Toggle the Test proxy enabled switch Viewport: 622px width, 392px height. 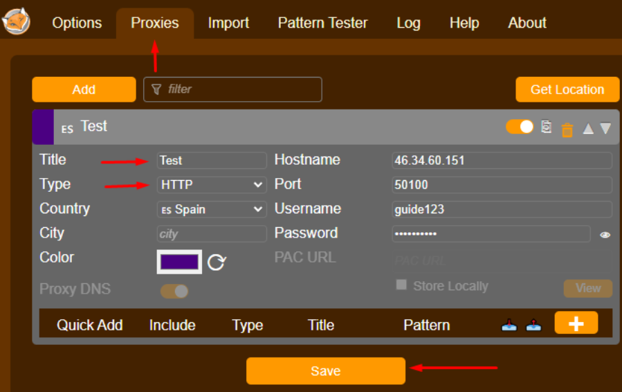pyautogui.click(x=520, y=127)
